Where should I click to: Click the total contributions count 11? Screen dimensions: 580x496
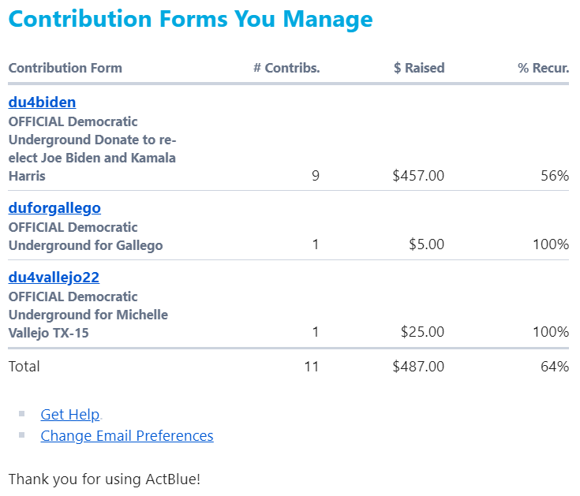(312, 366)
